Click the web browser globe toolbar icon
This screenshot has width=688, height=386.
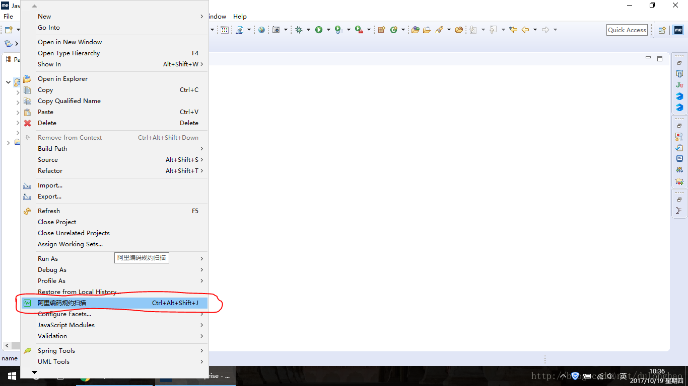coord(261,30)
